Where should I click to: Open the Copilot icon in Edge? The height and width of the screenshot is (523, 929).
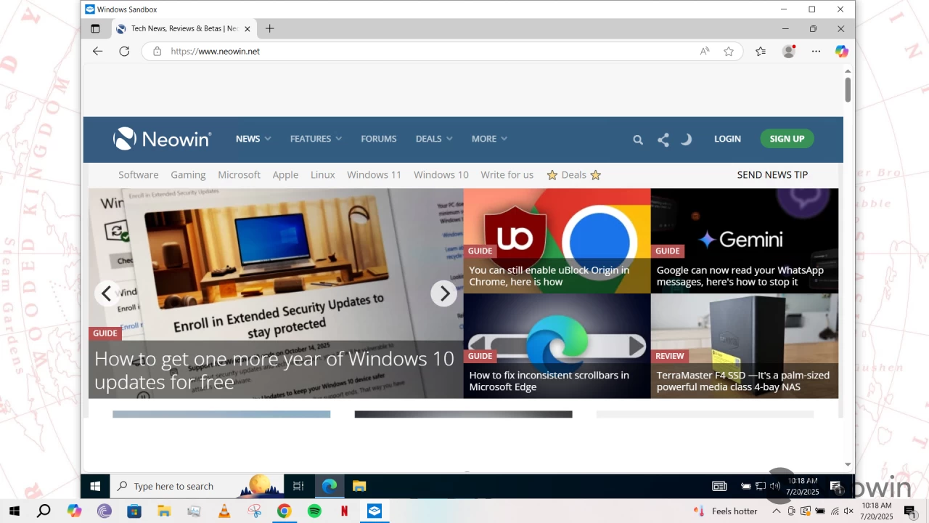[x=841, y=51]
